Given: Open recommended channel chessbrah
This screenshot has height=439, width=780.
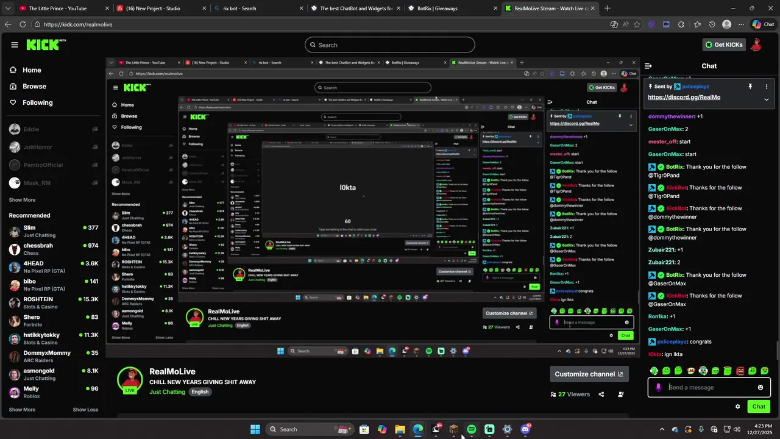Looking at the screenshot, I should click(53, 249).
